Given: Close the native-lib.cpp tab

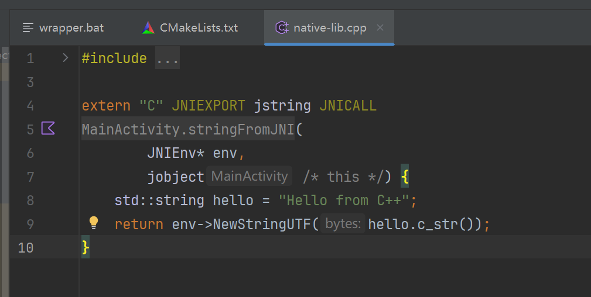Looking at the screenshot, I should tap(380, 27).
